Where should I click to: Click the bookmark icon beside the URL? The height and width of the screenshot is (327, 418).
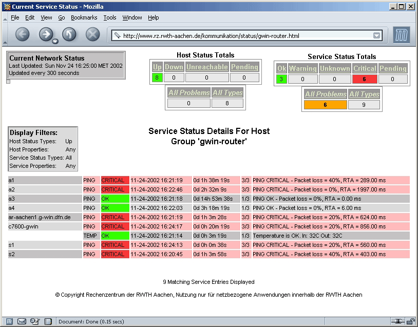pyautogui.click(x=117, y=35)
